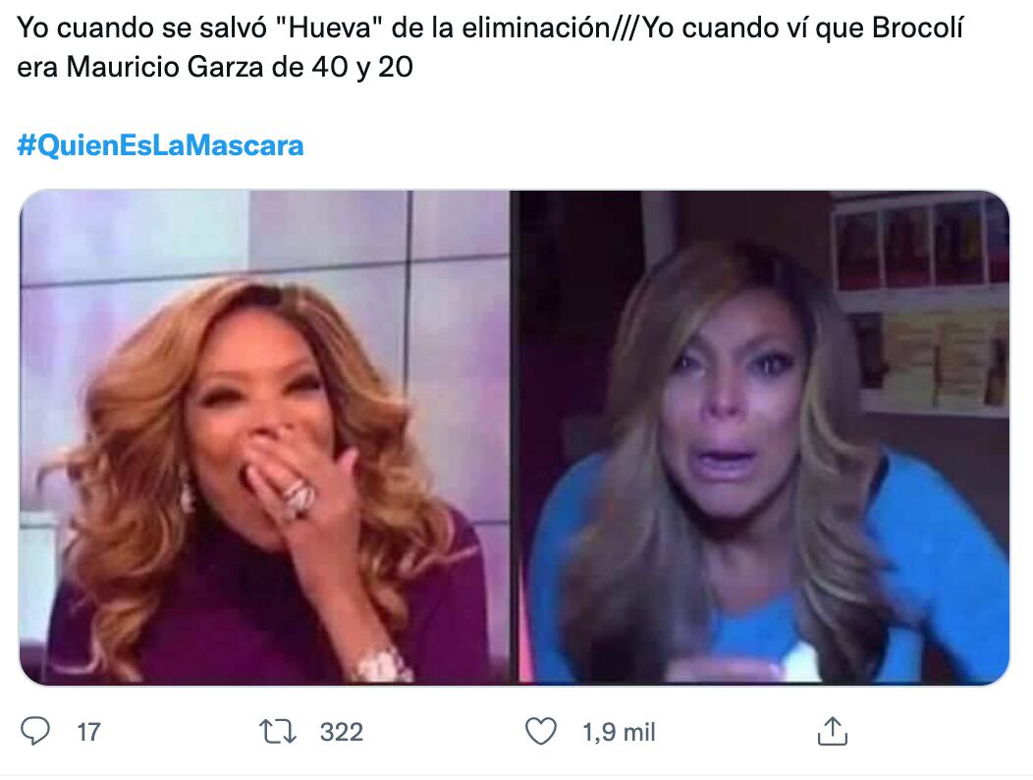Screen dimensions: 1033x780
Task: Show the 322 retweets count
Action: coord(342,732)
